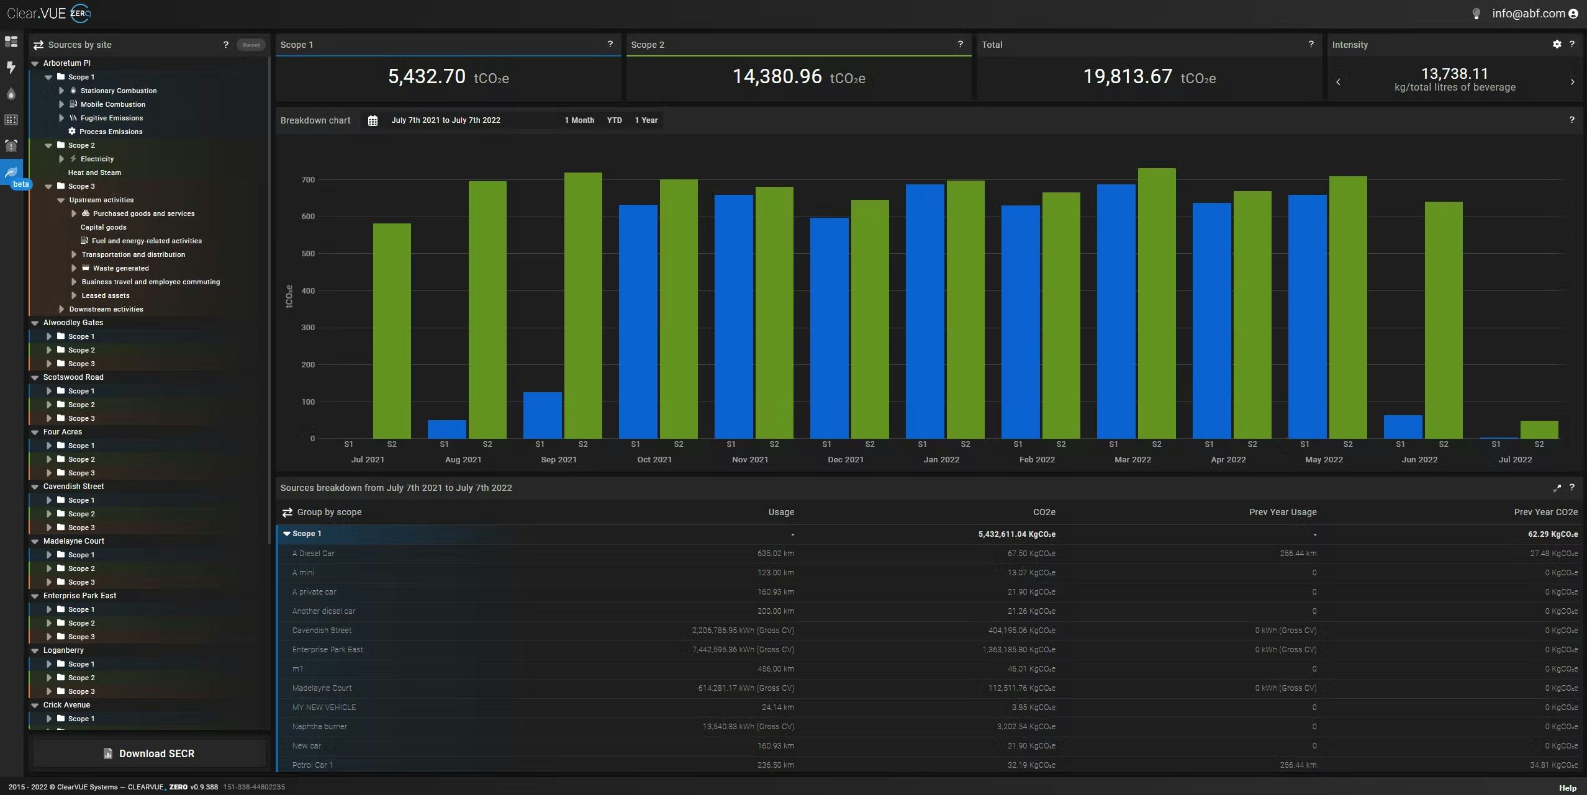The width and height of the screenshot is (1587, 795).
Task: Advance Intensity metric with right arrow
Action: pyautogui.click(x=1572, y=81)
